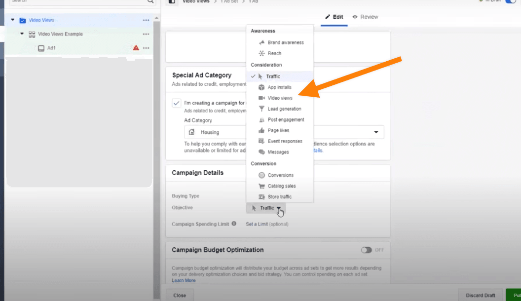Select Video views from objective list
The height and width of the screenshot is (301, 521).
point(280,98)
